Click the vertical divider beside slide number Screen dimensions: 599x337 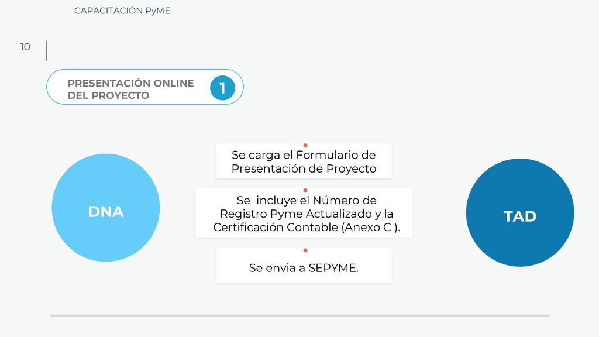click(x=47, y=51)
